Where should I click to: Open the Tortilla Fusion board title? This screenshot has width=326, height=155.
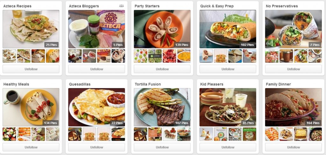(148, 84)
